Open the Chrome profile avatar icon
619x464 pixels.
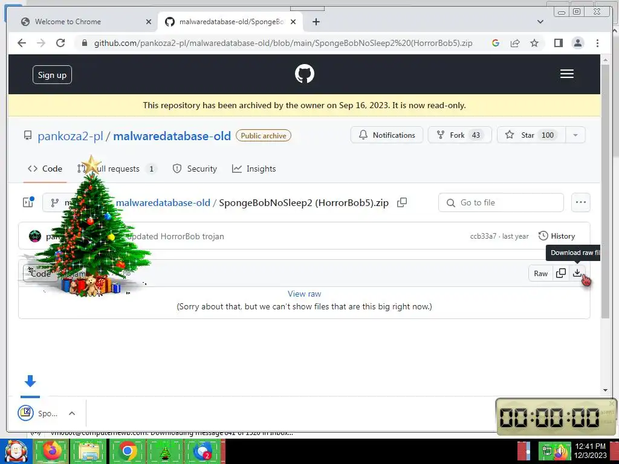(577, 43)
